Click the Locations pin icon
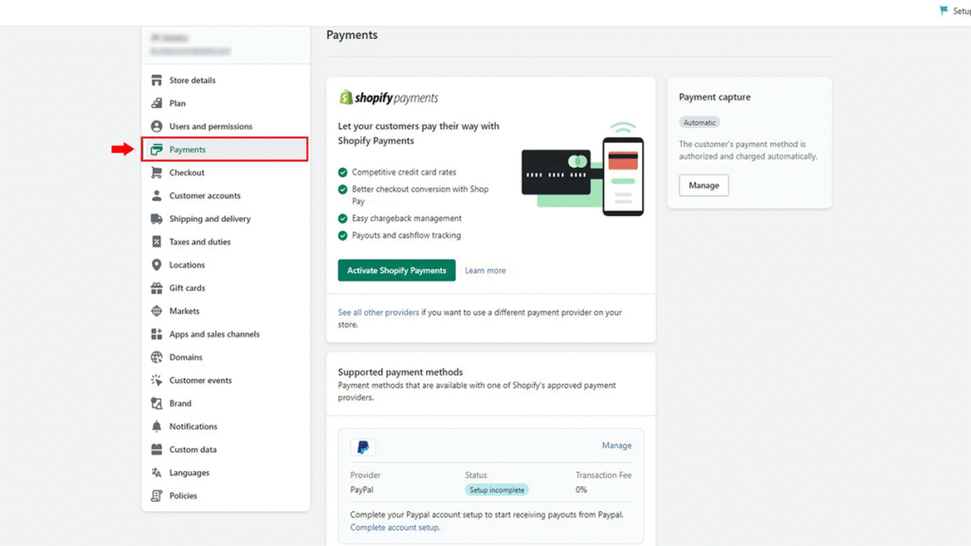971x546 pixels. (x=156, y=265)
